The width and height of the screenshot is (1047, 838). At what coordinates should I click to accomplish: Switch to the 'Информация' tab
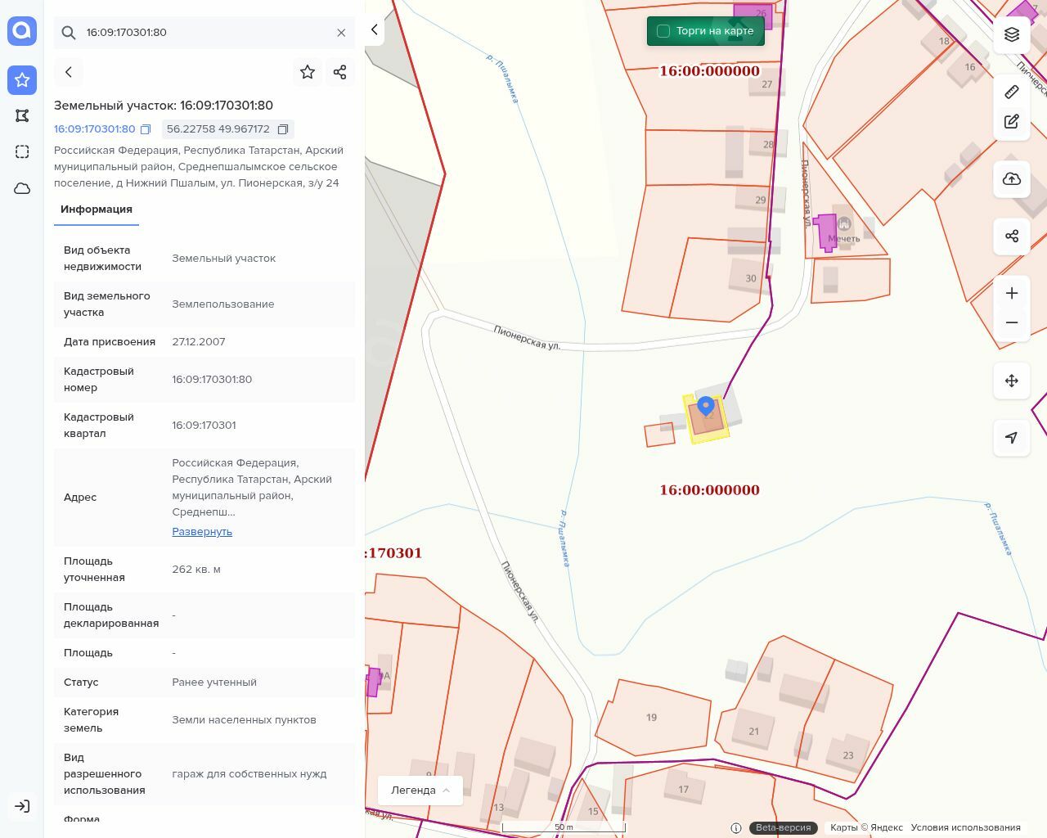click(97, 209)
